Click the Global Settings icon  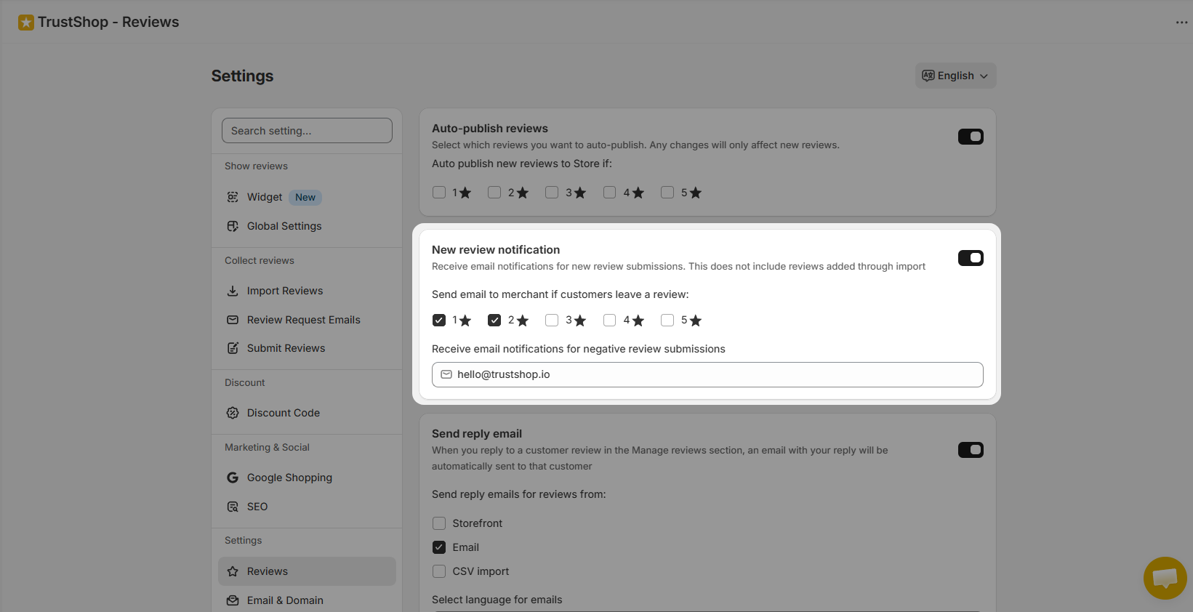pyautogui.click(x=233, y=226)
